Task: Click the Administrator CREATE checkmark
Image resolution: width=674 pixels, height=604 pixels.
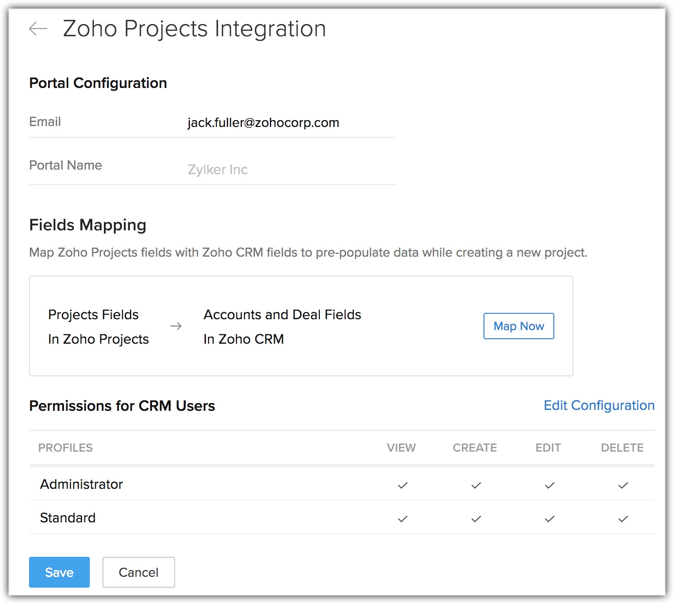Action: click(476, 485)
